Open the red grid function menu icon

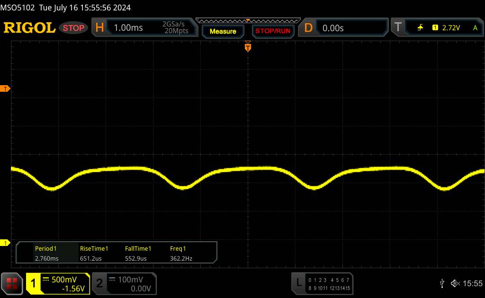(12, 283)
